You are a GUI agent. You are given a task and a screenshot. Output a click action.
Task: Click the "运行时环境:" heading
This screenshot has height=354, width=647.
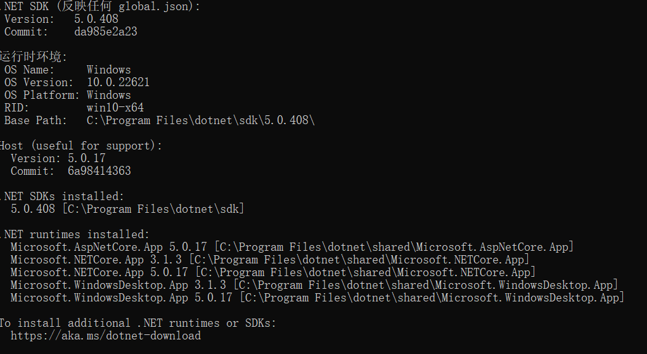34,56
